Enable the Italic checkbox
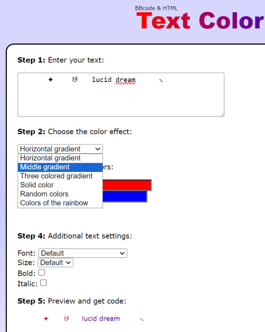Screen dimensions: 265x332 tap(43, 283)
